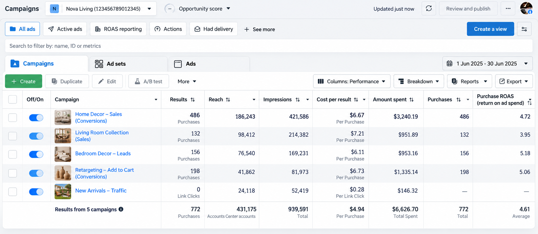
Task: Click the calendar icon in date range
Action: pyautogui.click(x=450, y=64)
